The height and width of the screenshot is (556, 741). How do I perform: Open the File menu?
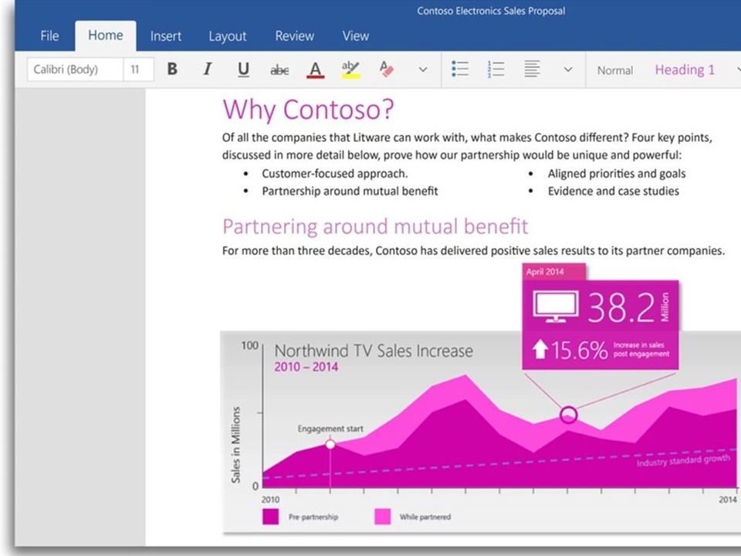[x=49, y=36]
